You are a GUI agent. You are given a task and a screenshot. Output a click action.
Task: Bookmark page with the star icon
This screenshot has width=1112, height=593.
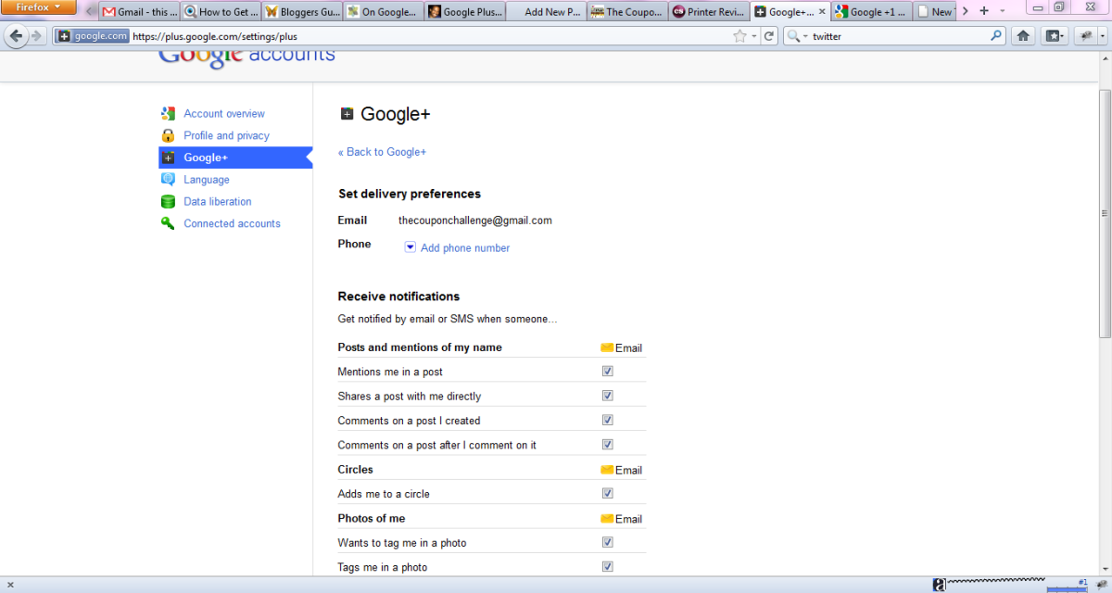point(739,36)
